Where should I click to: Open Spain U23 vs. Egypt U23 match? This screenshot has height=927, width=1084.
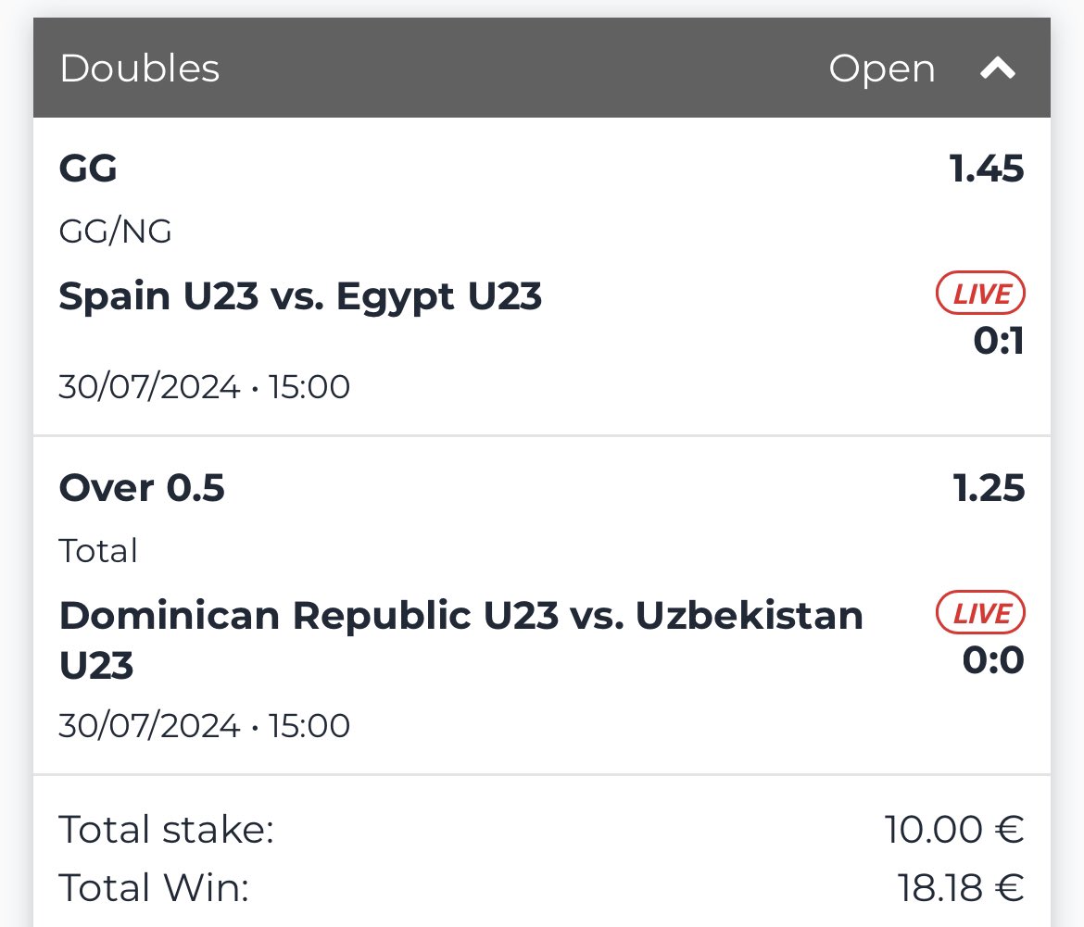coord(300,297)
